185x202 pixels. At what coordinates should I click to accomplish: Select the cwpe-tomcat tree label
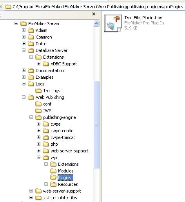point(63,137)
